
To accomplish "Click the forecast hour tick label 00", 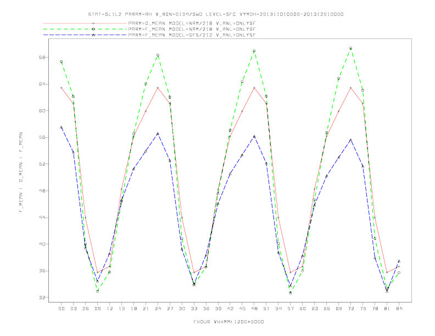I will coord(62,309).
